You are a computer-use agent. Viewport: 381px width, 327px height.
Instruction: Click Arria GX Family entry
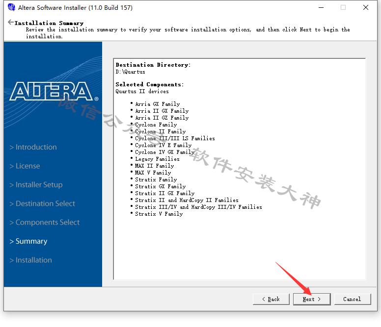pyautogui.click(x=158, y=104)
